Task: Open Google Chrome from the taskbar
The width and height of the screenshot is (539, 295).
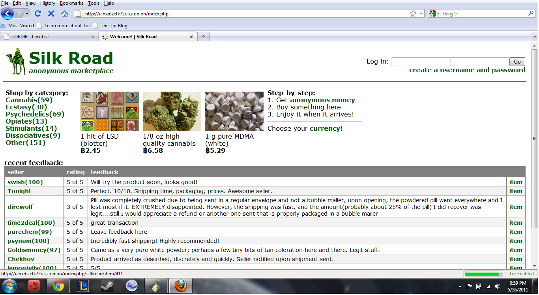Action: pyautogui.click(x=58, y=286)
